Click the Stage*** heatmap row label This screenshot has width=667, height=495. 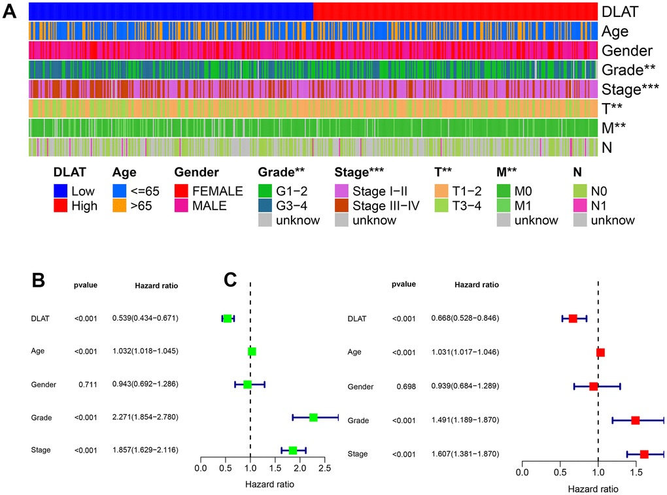click(630, 89)
